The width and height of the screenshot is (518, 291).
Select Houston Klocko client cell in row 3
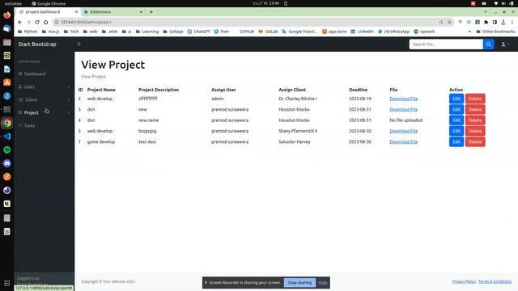coord(294,109)
